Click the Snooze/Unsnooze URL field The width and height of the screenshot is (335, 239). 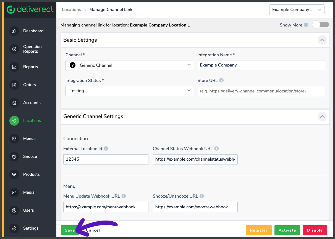(x=195, y=207)
